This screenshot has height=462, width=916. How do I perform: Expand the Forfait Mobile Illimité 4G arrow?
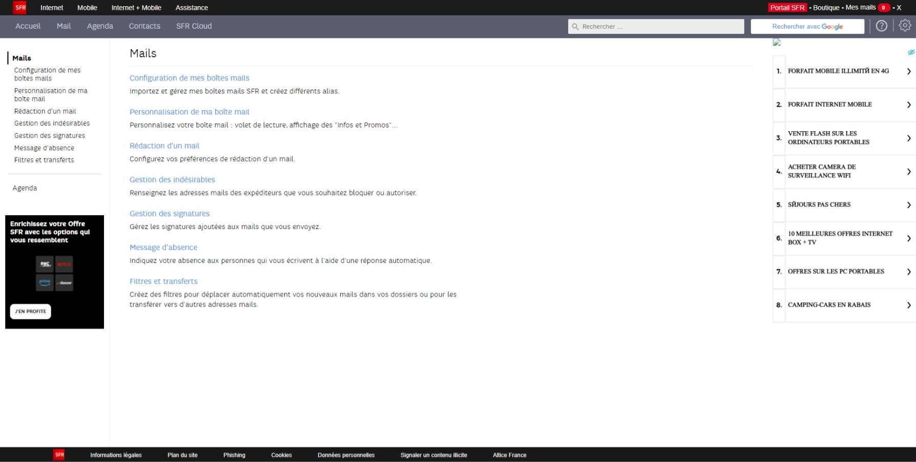(908, 72)
